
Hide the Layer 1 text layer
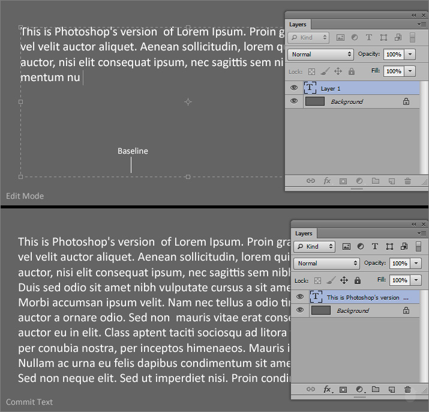(294, 88)
